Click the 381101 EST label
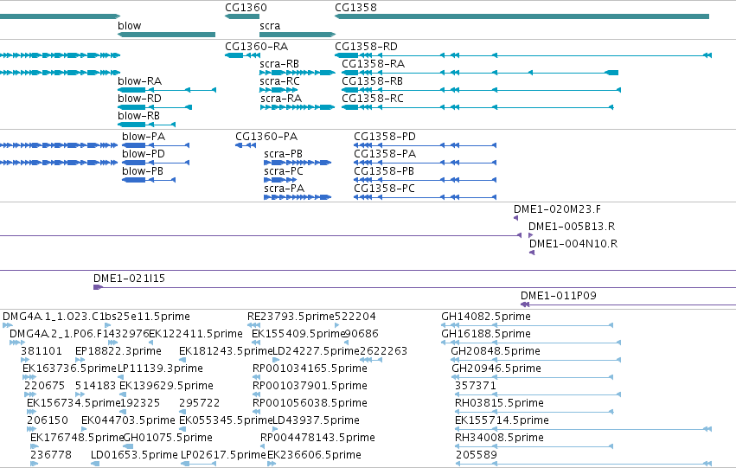The image size is (736, 468). (x=42, y=351)
